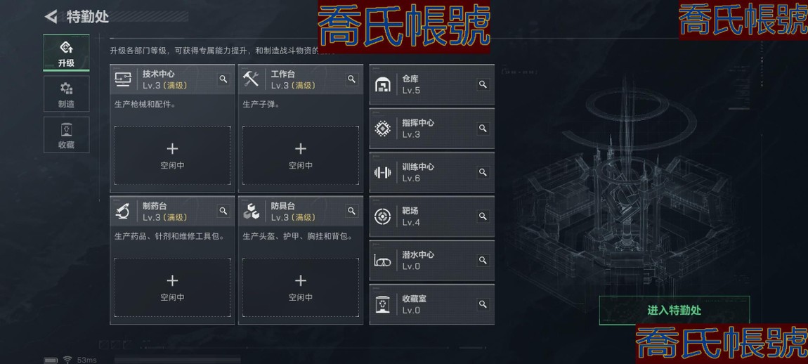The image size is (808, 364).
Task: Click the 空闲中 plus slot under 工作台
Action: click(x=301, y=155)
